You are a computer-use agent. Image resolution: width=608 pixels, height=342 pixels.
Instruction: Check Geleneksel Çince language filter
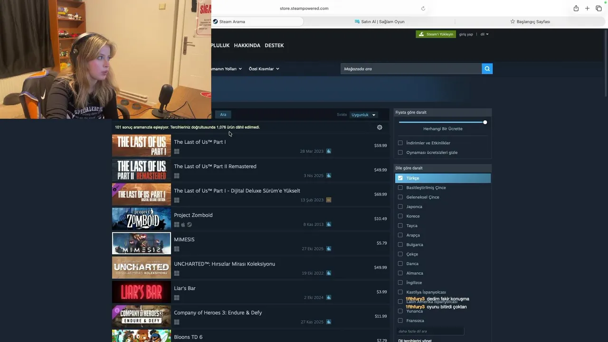[x=400, y=197]
